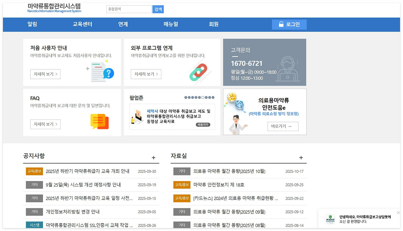
Task: Click the 마약류통합관리시스템 site logo
Action: point(54,8)
